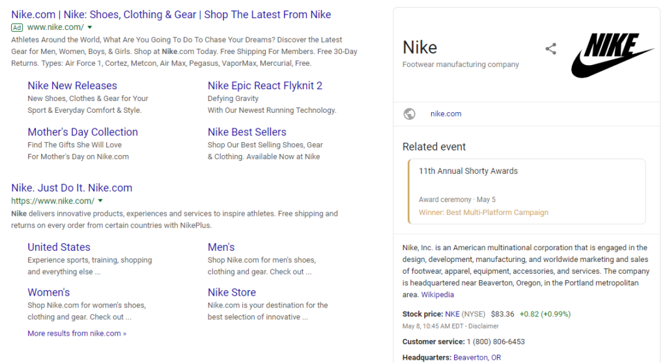Click 'Award ceremony · May 5' text
The height and width of the screenshot is (363, 667).
(457, 199)
